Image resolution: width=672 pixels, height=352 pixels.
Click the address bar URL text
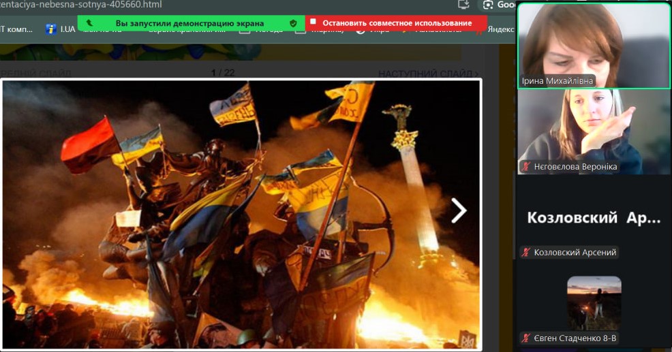coord(82,5)
